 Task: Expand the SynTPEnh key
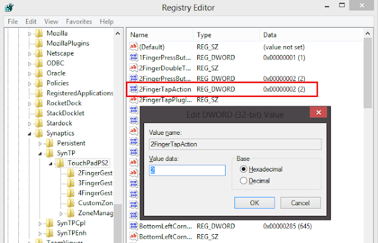(x=40, y=234)
